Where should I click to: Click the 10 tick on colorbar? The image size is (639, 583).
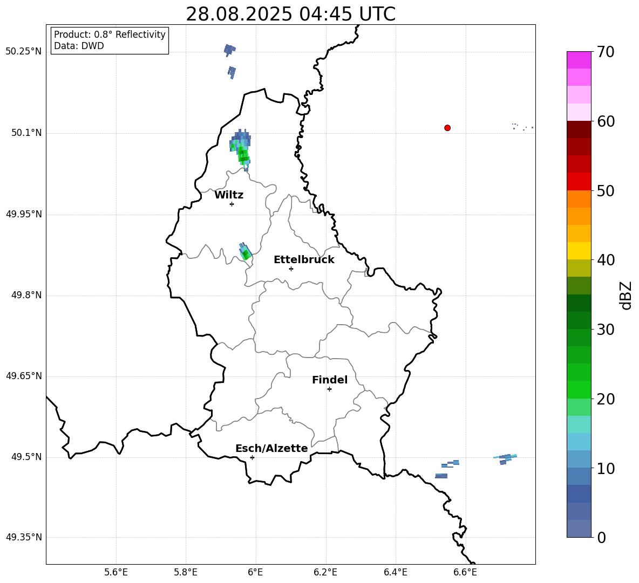(x=606, y=468)
